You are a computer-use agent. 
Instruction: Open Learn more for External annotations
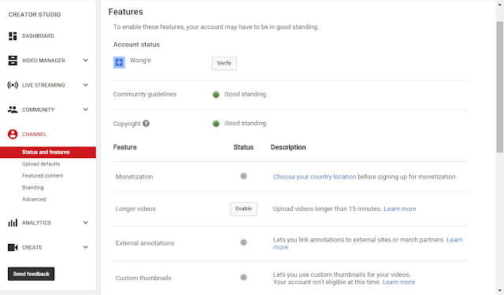pos(454,240)
